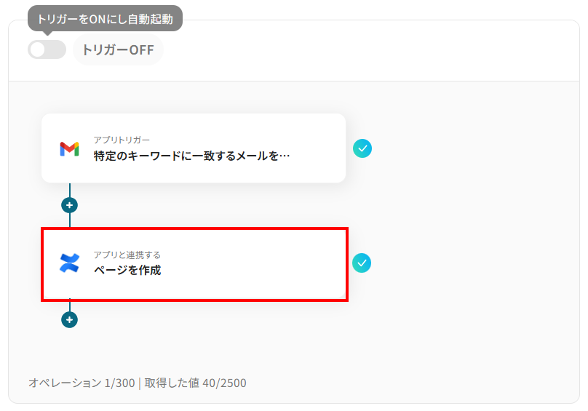Add a step below ページを作成
This screenshot has width=588, height=411.
coord(69,319)
